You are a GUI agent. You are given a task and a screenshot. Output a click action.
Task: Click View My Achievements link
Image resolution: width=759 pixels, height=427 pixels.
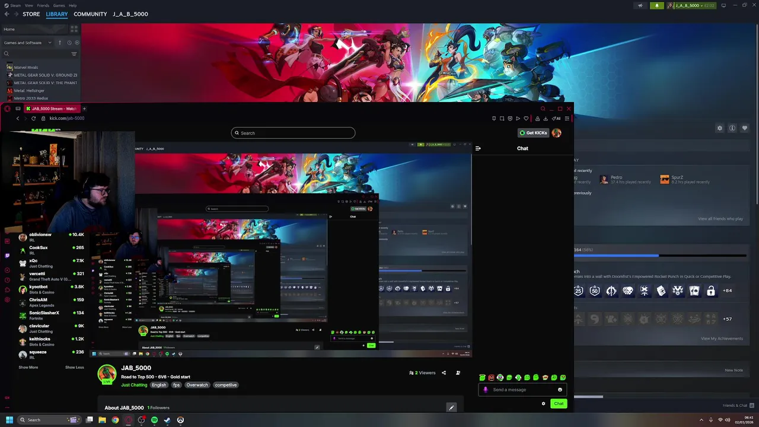[x=722, y=339]
